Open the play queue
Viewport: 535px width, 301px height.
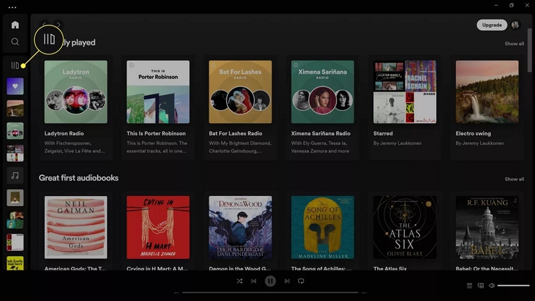(x=469, y=286)
